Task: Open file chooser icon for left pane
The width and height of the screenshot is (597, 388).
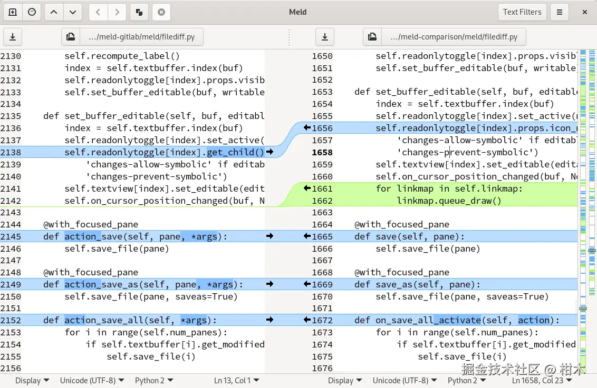Action: click(x=71, y=37)
